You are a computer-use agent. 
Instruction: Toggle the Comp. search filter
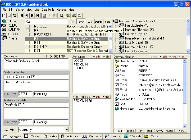(81, 22)
